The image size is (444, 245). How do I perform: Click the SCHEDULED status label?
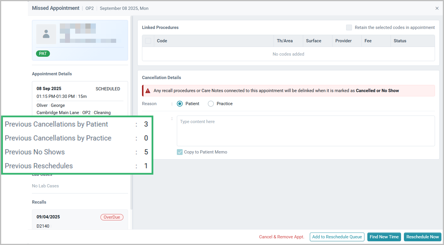[x=108, y=89]
